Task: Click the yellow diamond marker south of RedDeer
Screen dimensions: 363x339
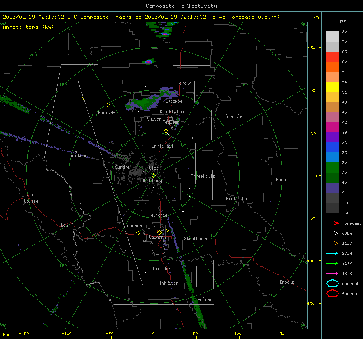Action: pyautogui.click(x=166, y=131)
